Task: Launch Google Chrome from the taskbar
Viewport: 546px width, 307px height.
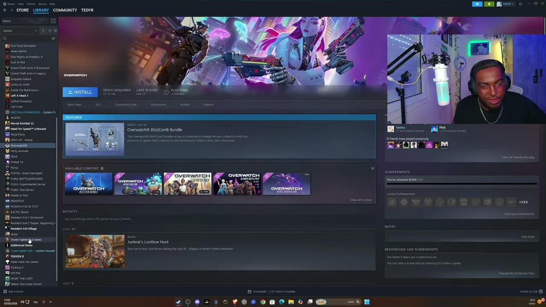Action: (263, 302)
